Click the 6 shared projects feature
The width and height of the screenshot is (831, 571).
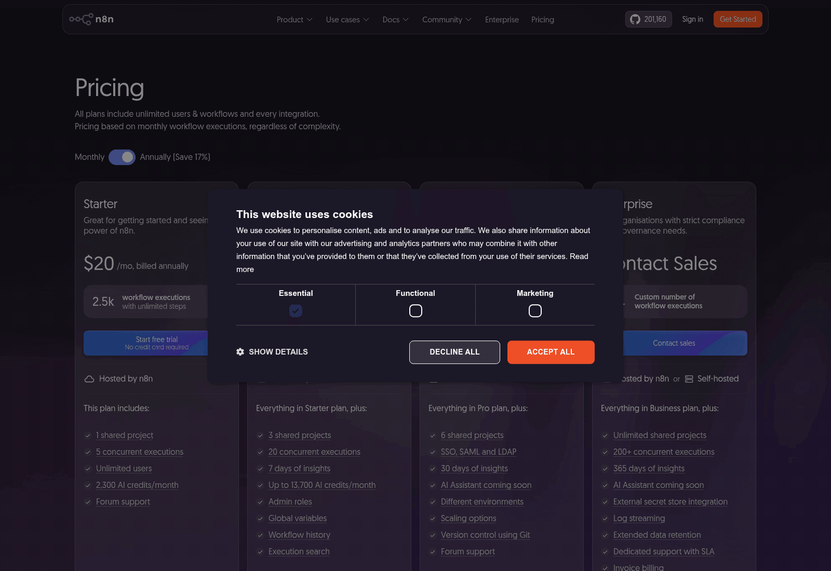(472, 436)
